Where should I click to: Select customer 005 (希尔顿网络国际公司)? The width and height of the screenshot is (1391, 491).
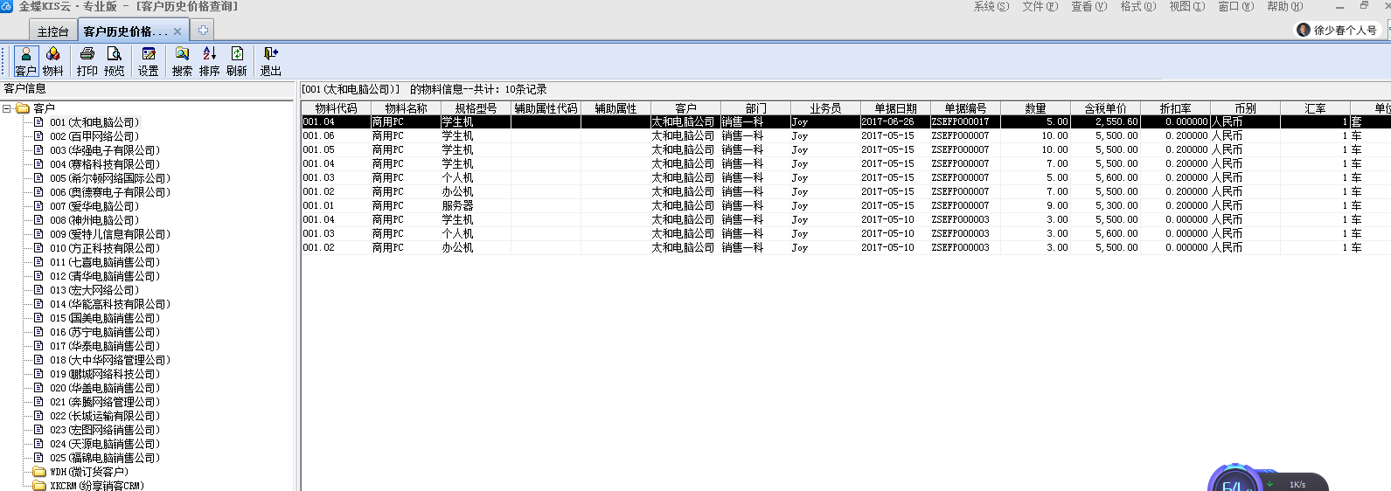pos(109,178)
